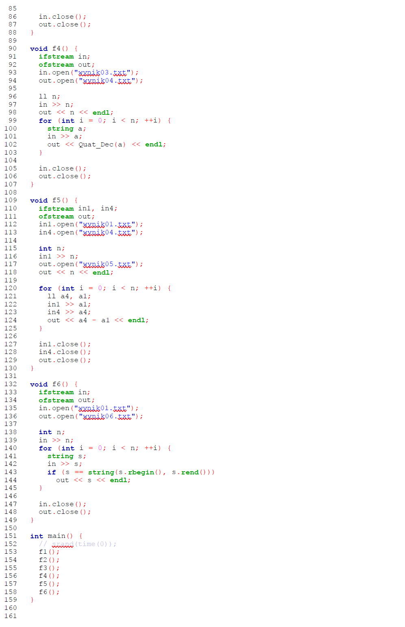The height and width of the screenshot is (627, 405).
Task: Click the 'in.close();' on line 147
Action: [63, 504]
